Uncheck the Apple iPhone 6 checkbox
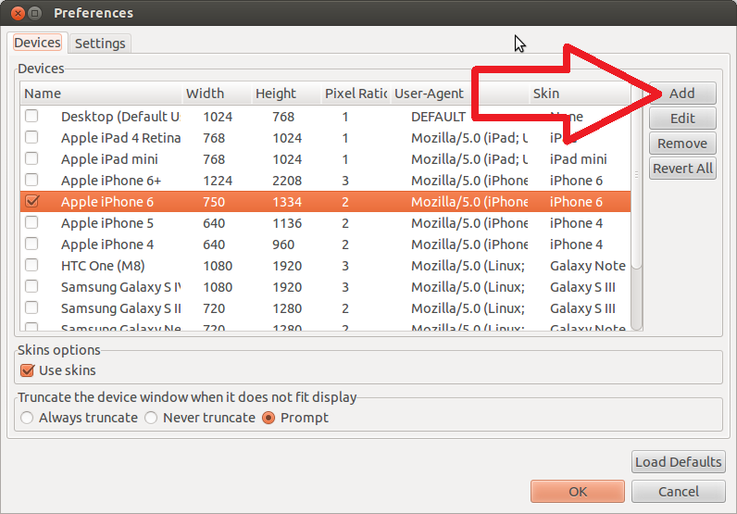This screenshot has width=737, height=514. coord(32,202)
